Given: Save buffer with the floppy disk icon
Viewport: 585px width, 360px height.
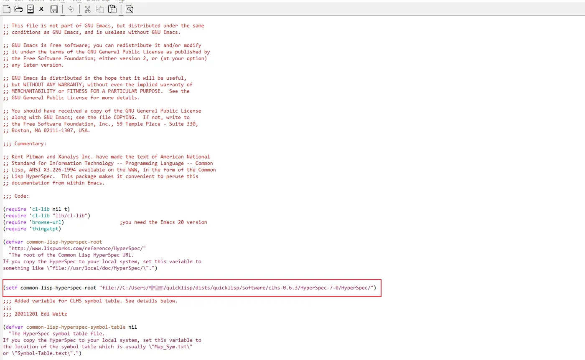Looking at the screenshot, I should (x=54, y=9).
